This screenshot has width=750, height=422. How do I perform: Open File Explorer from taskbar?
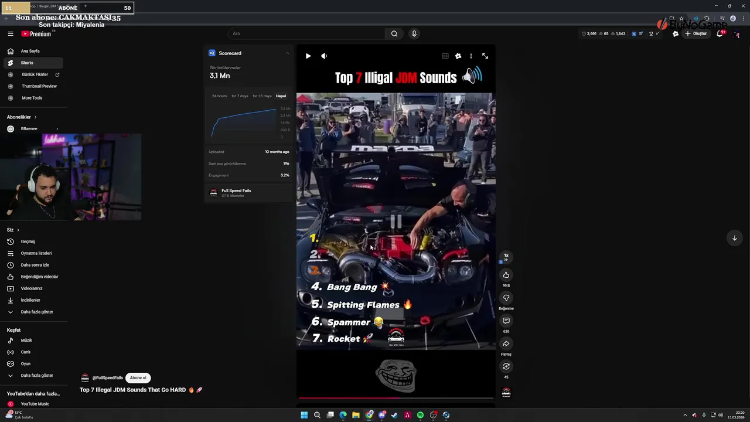[x=356, y=415]
